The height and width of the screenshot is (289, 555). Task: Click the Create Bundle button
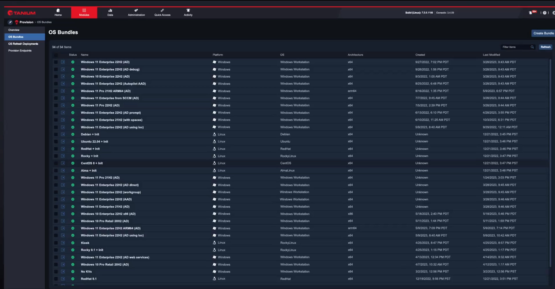click(x=543, y=33)
